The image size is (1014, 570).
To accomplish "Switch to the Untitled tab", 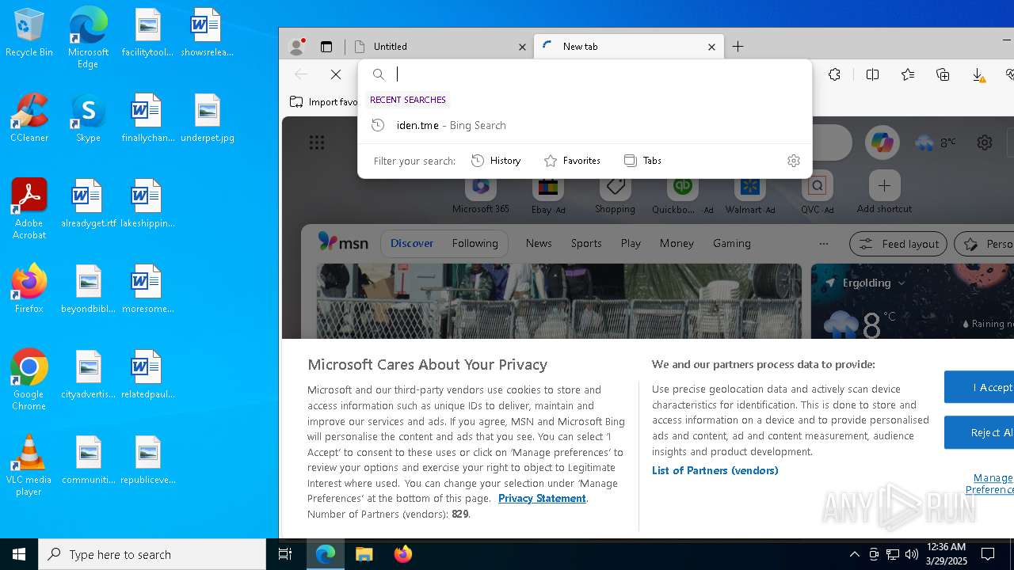I will pos(438,47).
